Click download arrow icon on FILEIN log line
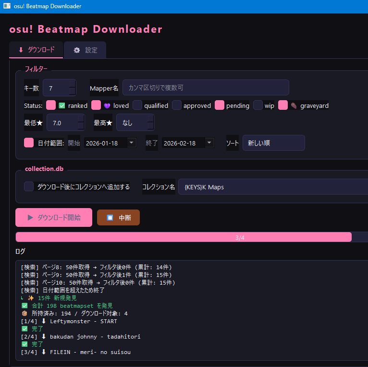Viewport: 368px width, 367px height. click(x=44, y=352)
